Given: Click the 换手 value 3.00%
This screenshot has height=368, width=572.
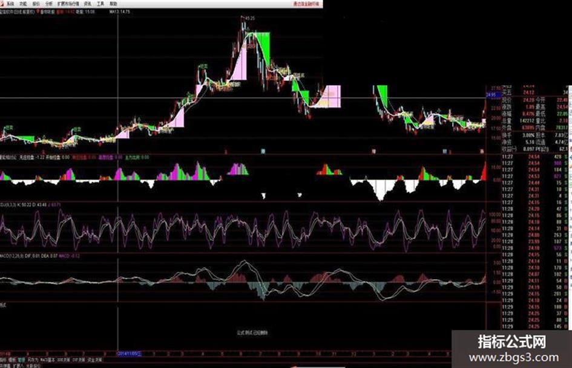Looking at the screenshot, I should pos(528,135).
